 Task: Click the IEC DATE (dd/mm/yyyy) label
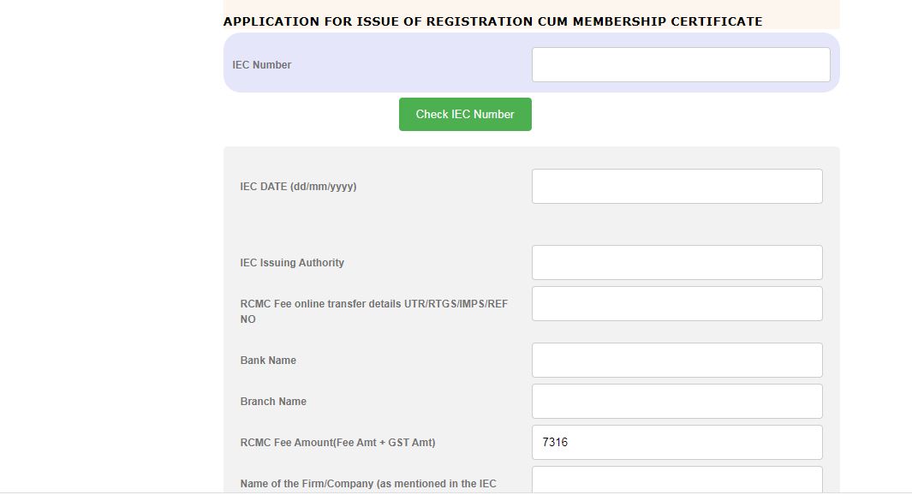pyautogui.click(x=298, y=187)
